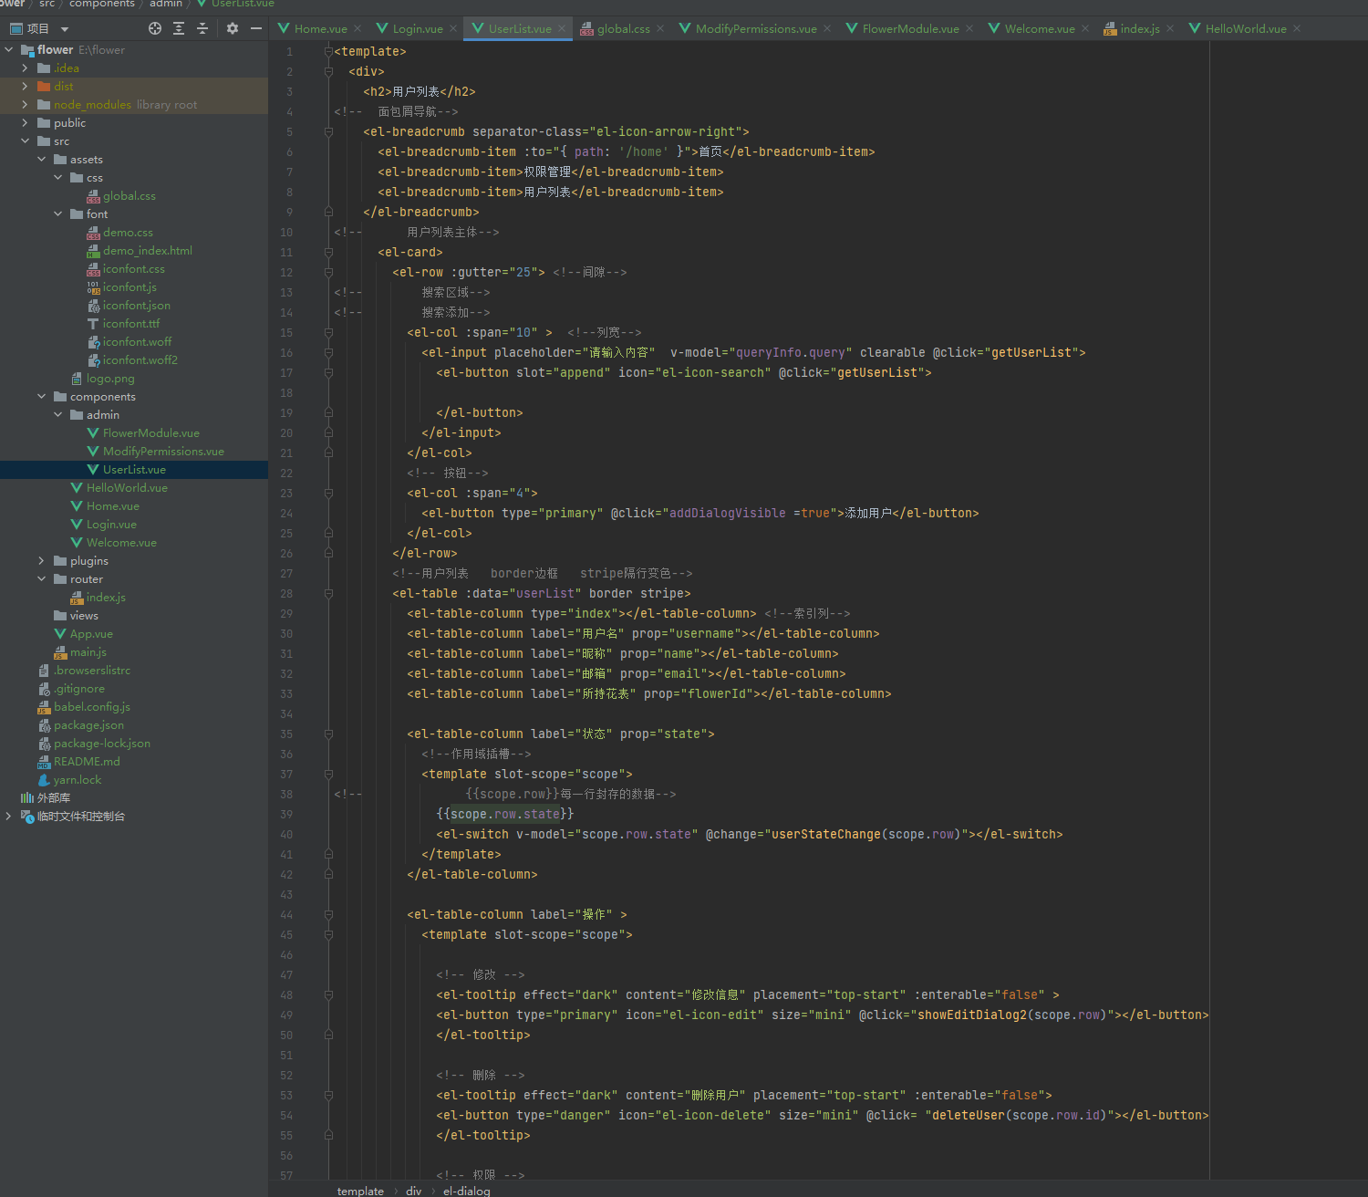
Task: Expand the dist folder
Action: [x=26, y=87]
